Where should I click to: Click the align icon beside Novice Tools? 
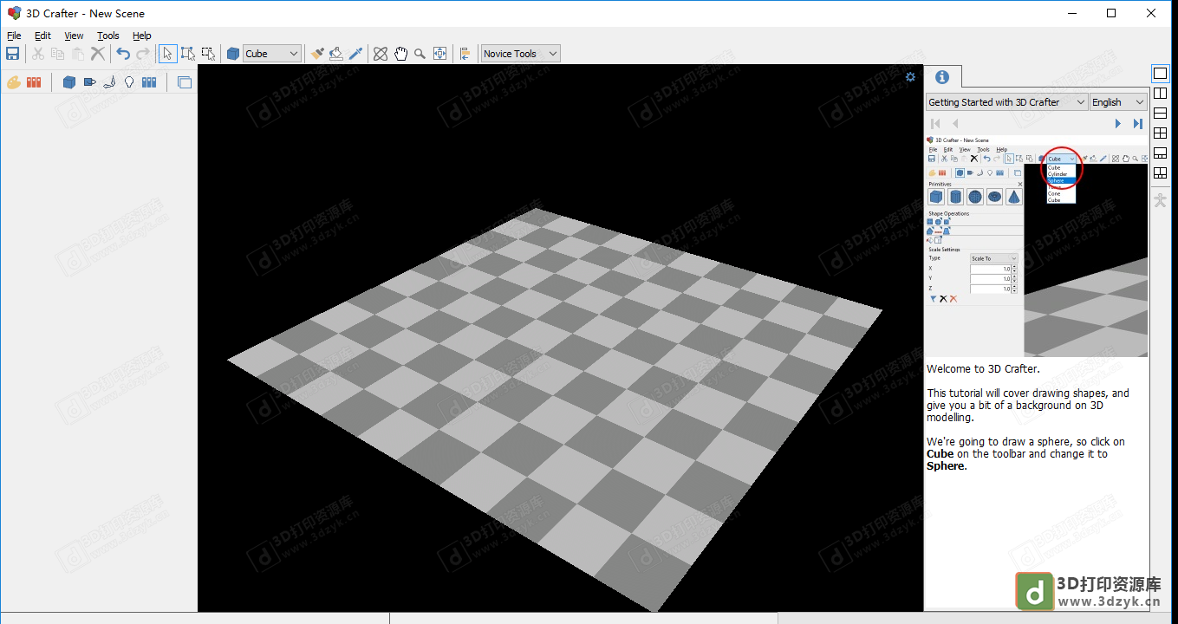click(x=465, y=54)
